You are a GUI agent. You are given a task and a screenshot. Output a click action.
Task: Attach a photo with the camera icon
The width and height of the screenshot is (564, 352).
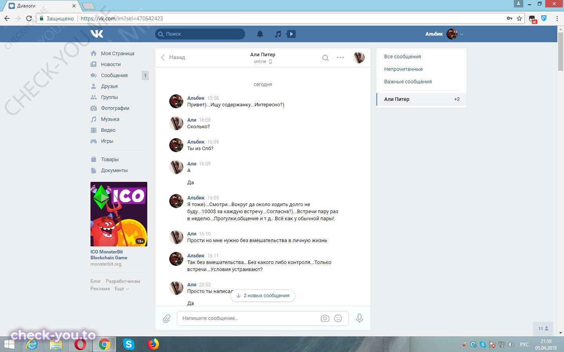coord(325,318)
